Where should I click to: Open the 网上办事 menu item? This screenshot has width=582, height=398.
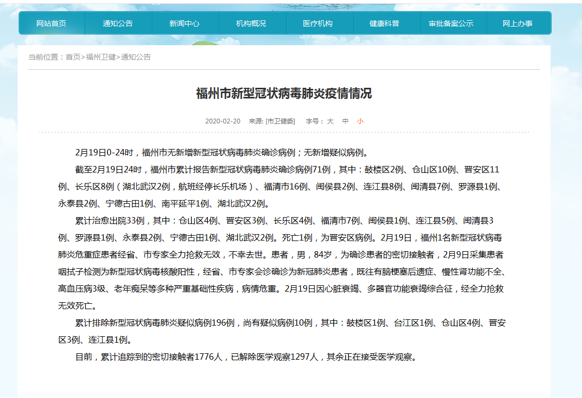tap(518, 23)
